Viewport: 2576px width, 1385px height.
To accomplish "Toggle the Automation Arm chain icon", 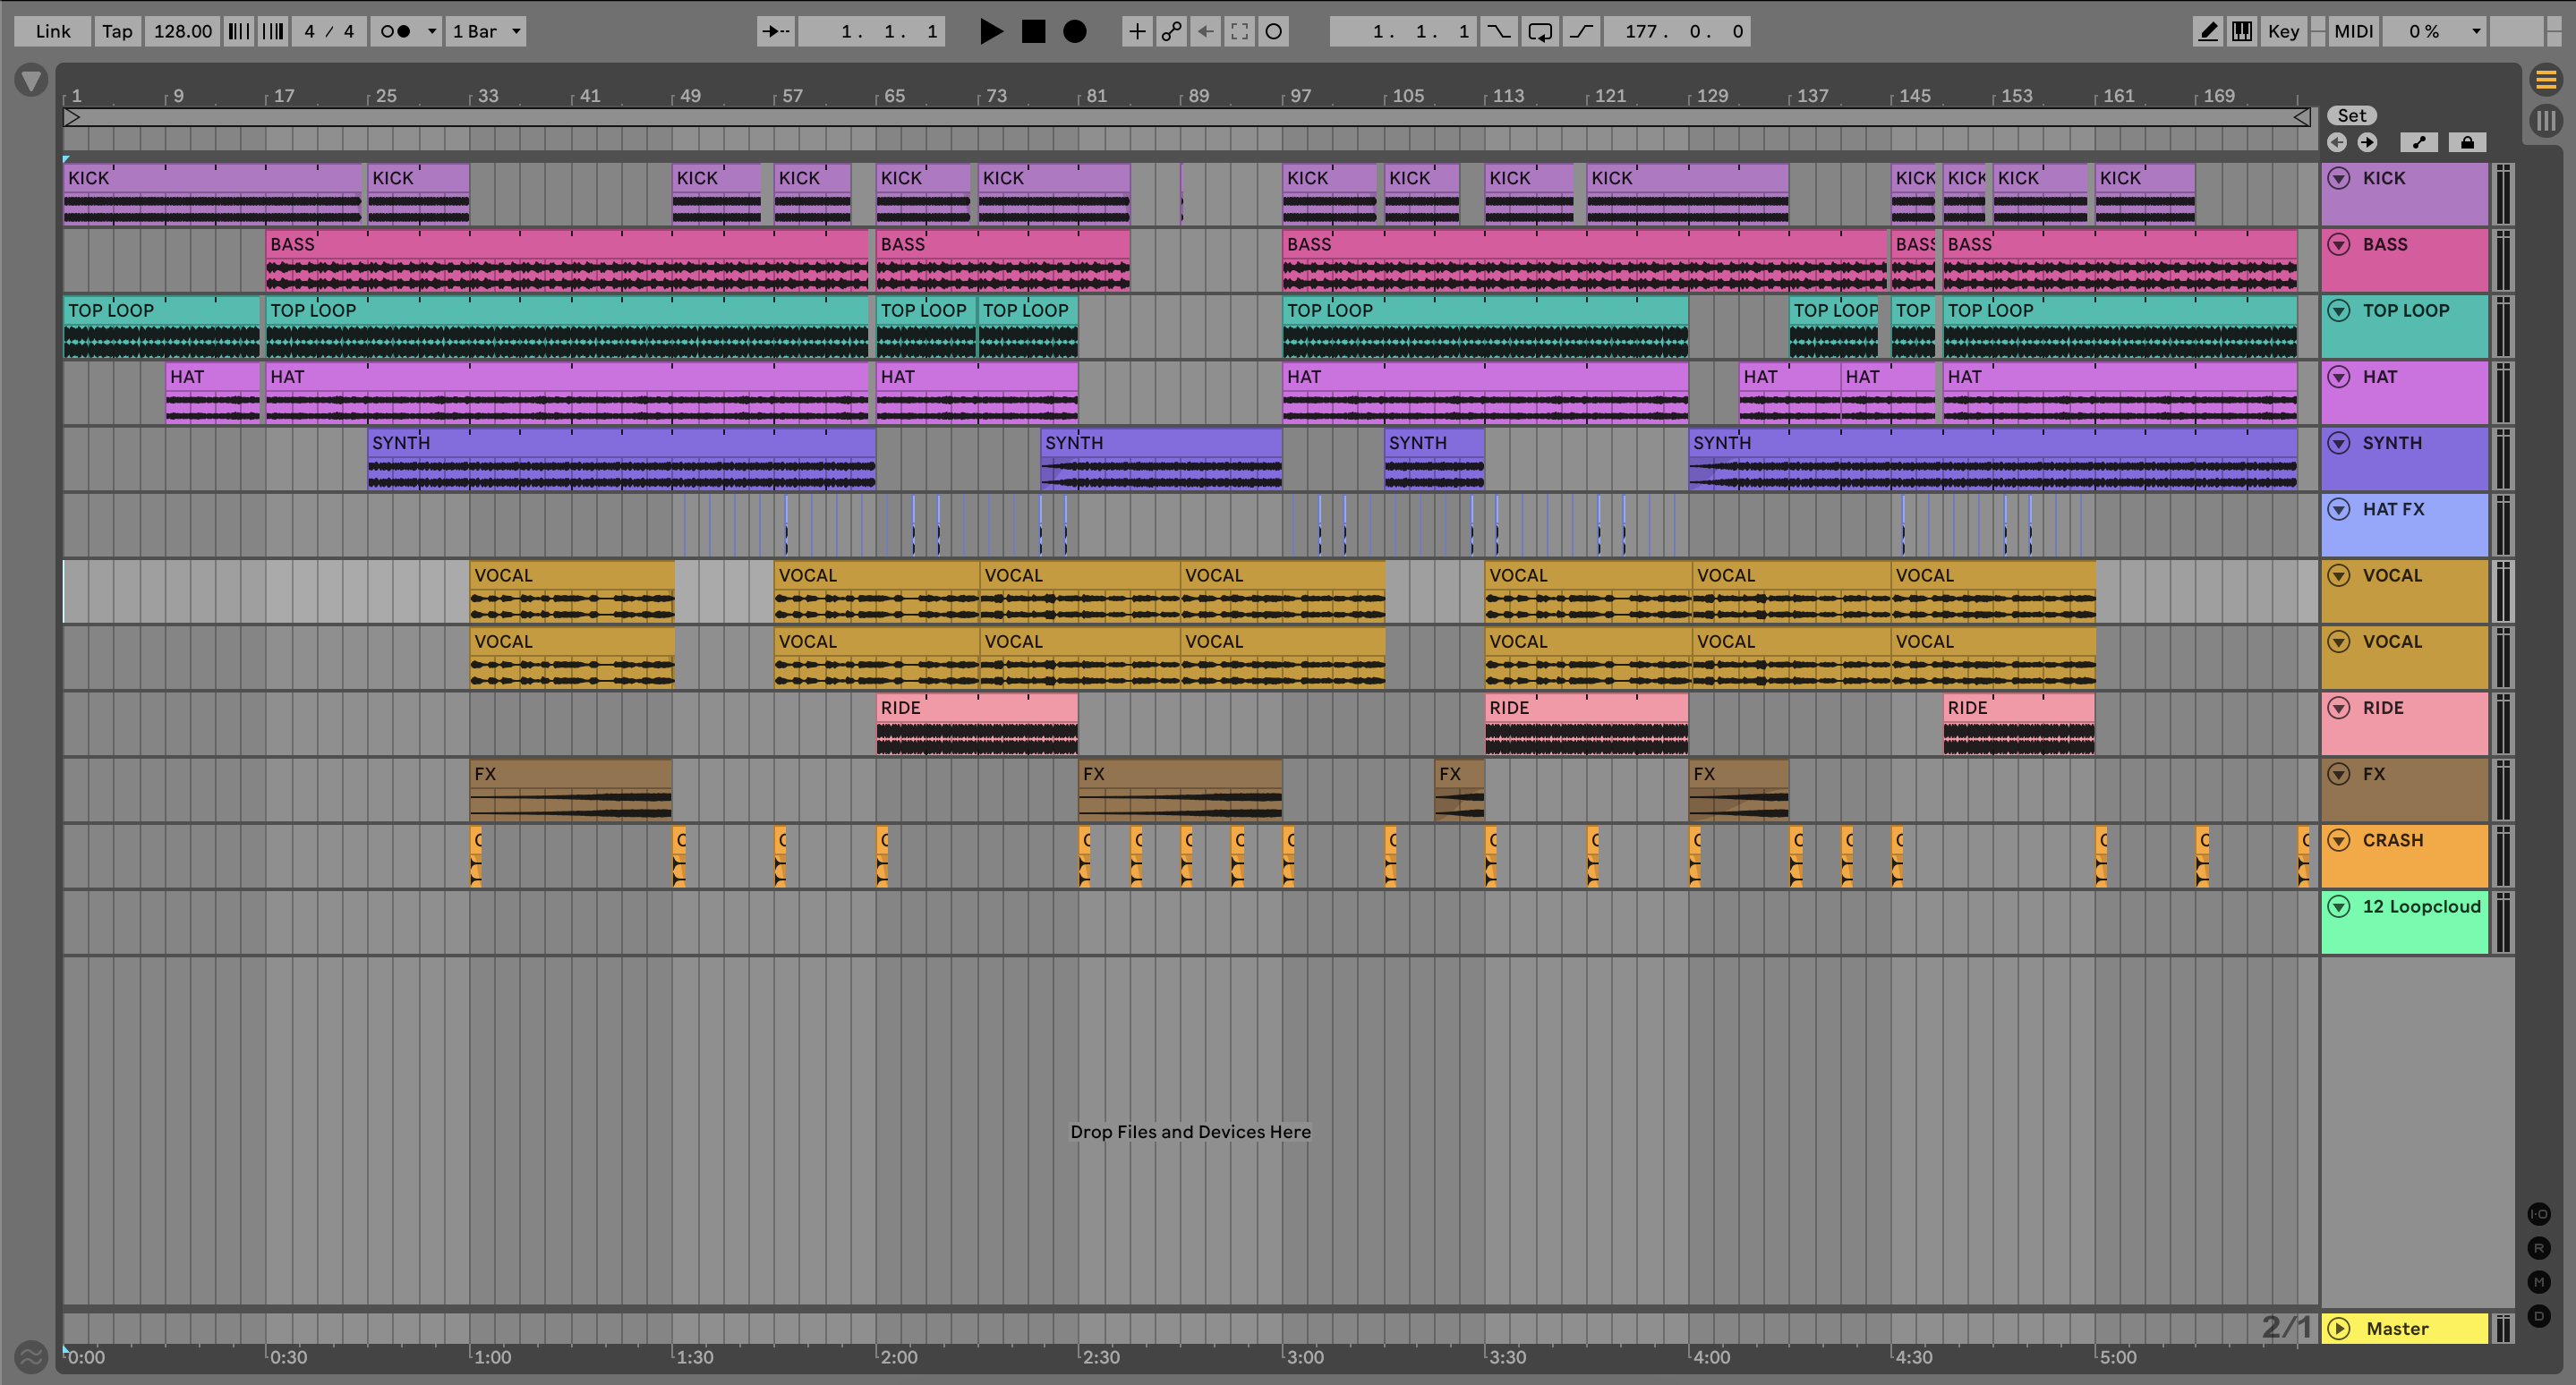I will click(1171, 31).
